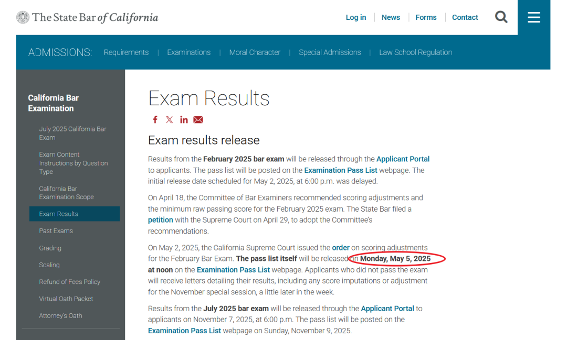Open the Log in link

coord(356,17)
